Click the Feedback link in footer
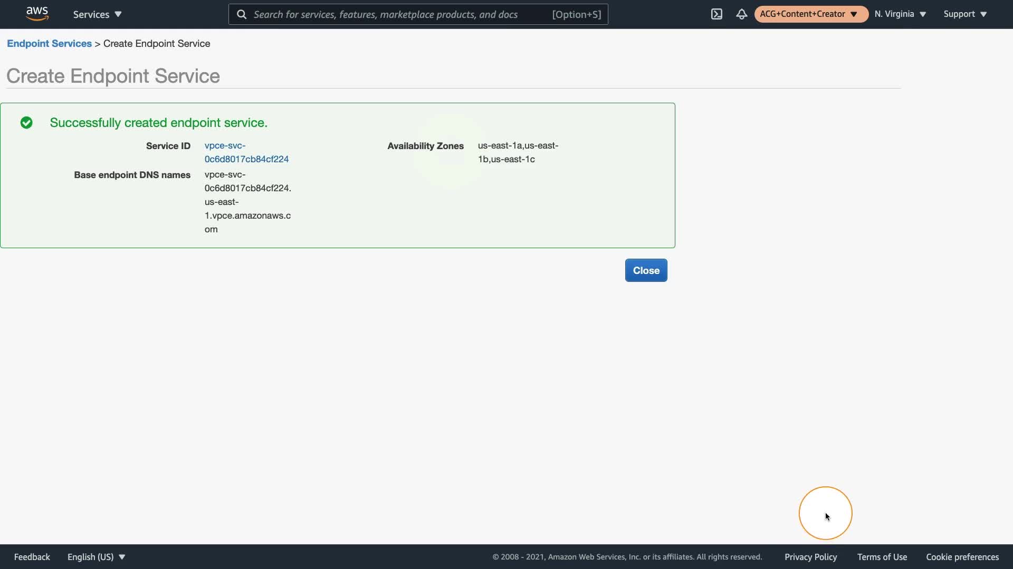Screen dimensions: 1013x569 [x=32, y=557]
